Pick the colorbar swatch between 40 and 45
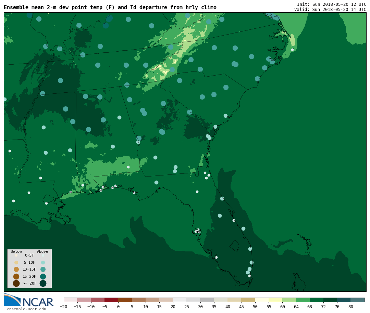370x313 pixels. tap(234, 300)
